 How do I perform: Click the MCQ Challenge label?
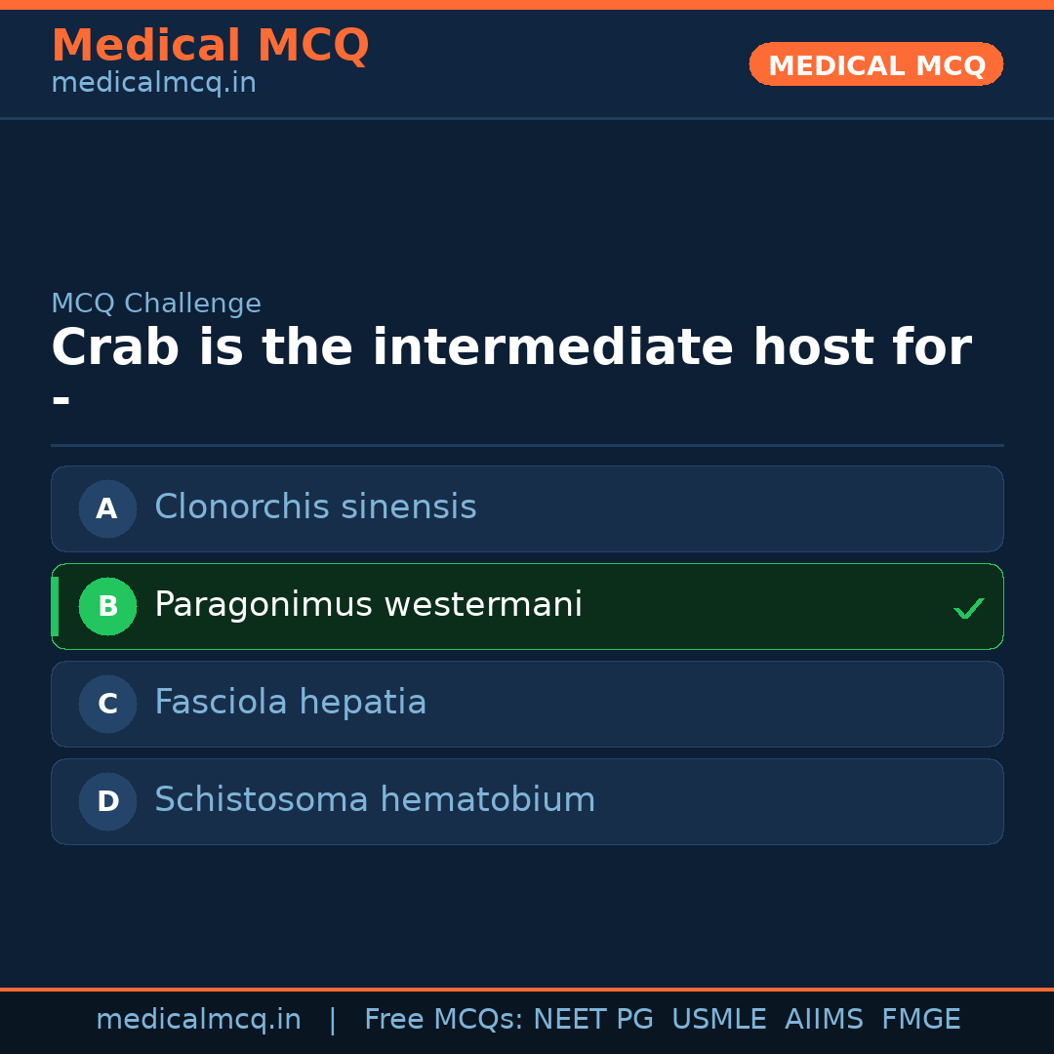(x=156, y=304)
